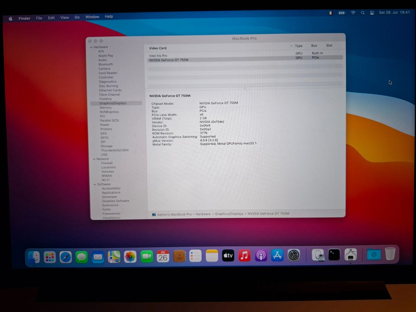Open the Help menu

(109, 16)
